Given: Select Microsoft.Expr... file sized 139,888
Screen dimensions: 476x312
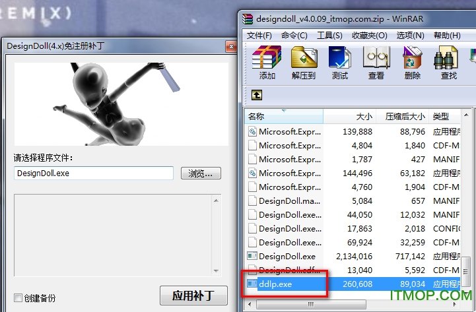Looking at the screenshot, I should [353, 131].
